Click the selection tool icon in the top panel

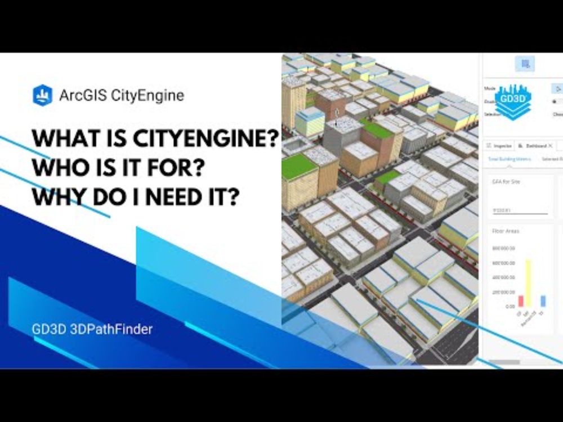[525, 64]
